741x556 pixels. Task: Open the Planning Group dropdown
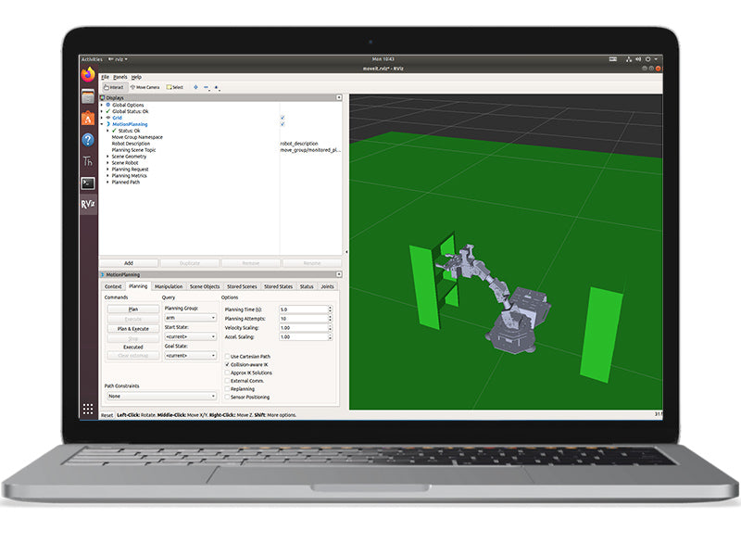(x=189, y=317)
